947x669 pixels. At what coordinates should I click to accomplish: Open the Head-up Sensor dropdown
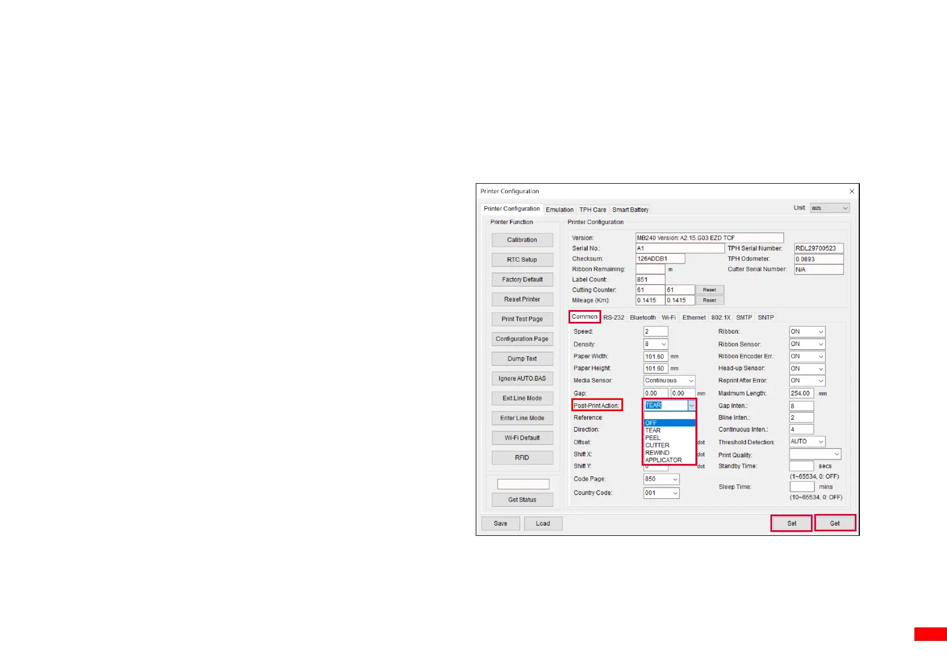[807, 368]
